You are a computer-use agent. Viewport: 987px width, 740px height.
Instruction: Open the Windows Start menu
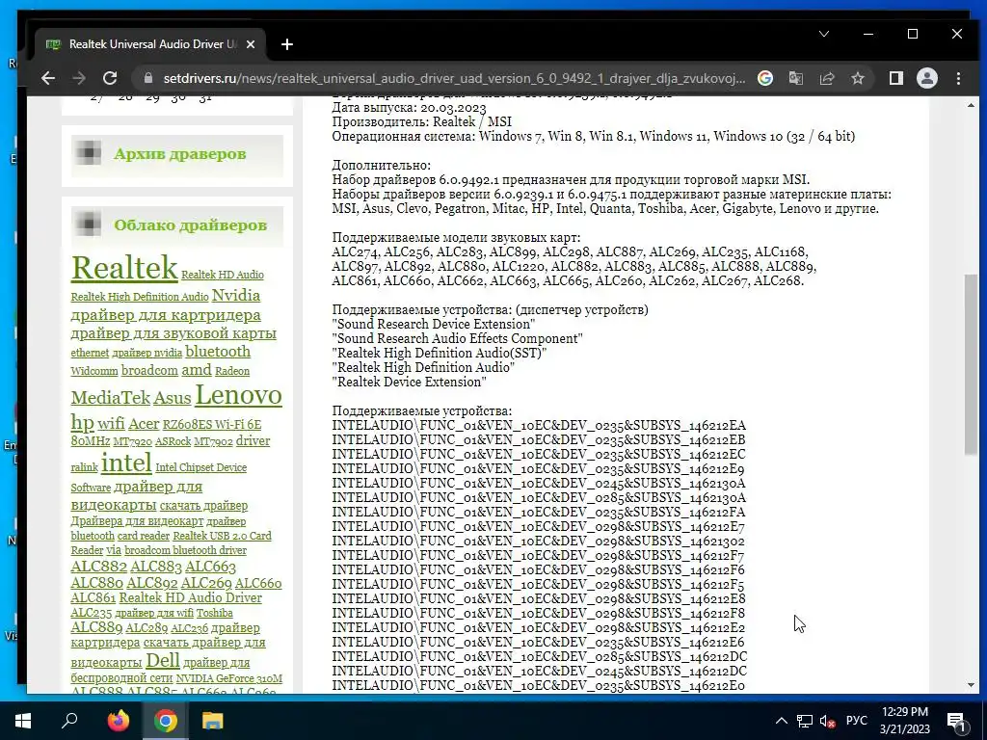pos(23,721)
